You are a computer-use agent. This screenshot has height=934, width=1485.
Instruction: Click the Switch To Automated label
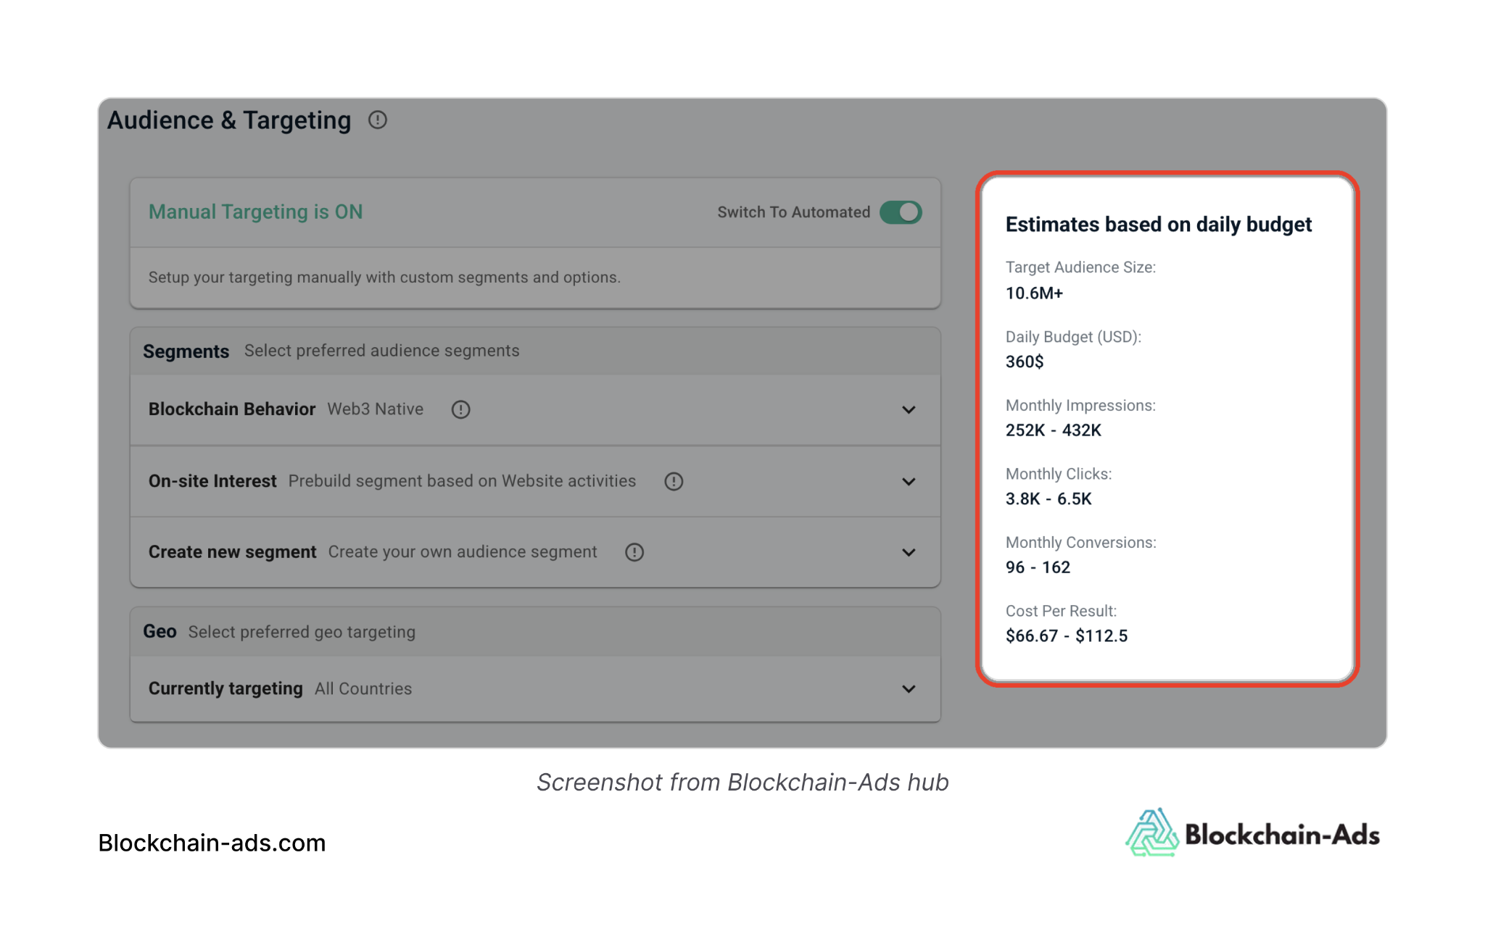click(793, 212)
